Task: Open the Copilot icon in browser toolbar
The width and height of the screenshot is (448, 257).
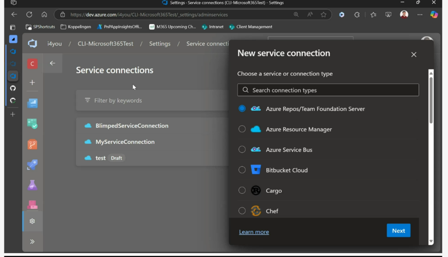Action: (x=434, y=14)
